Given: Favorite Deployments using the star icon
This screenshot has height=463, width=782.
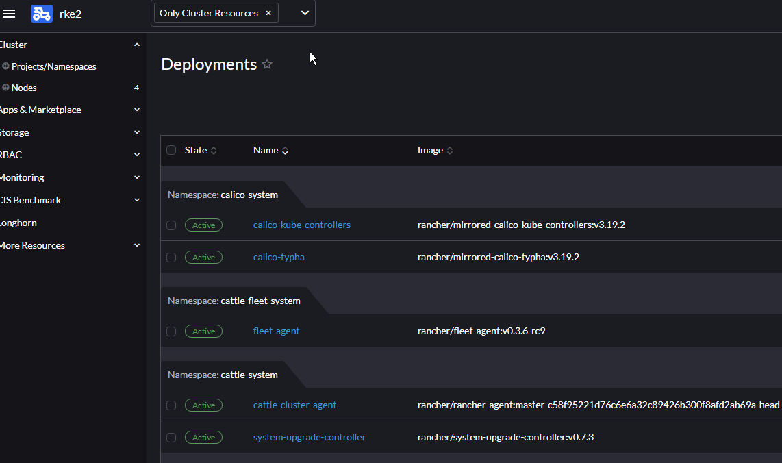Looking at the screenshot, I should pyautogui.click(x=266, y=64).
